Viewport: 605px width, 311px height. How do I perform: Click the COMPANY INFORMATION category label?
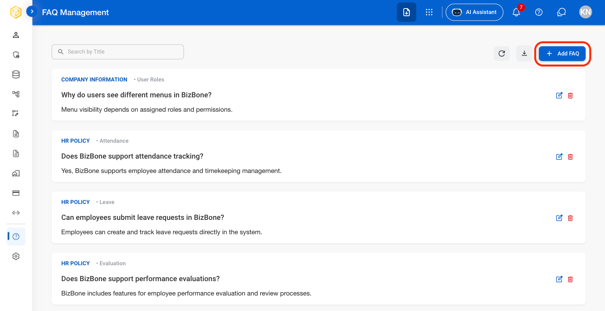click(x=94, y=79)
